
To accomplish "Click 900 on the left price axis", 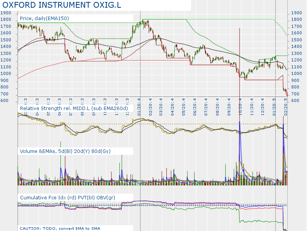I will point(5,81).
